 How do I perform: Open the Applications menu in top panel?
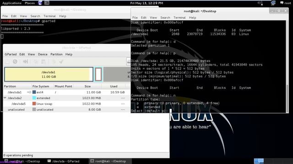coord(11,3)
